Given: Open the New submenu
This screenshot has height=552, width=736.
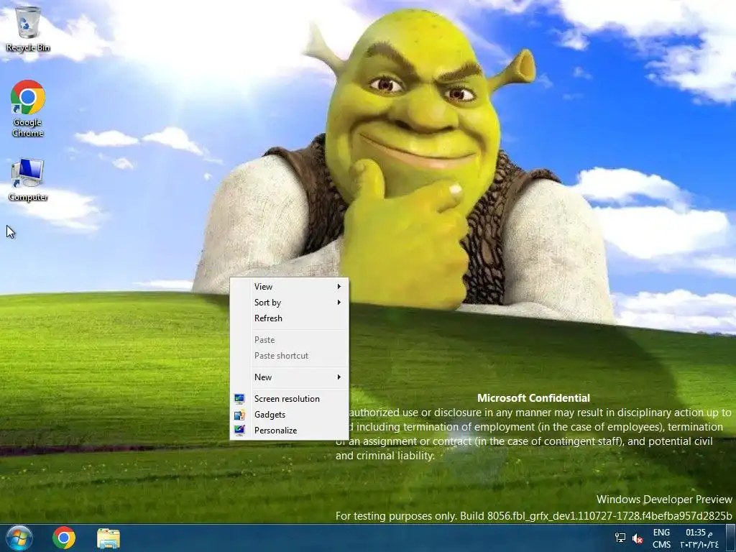Looking at the screenshot, I should pyautogui.click(x=289, y=377).
